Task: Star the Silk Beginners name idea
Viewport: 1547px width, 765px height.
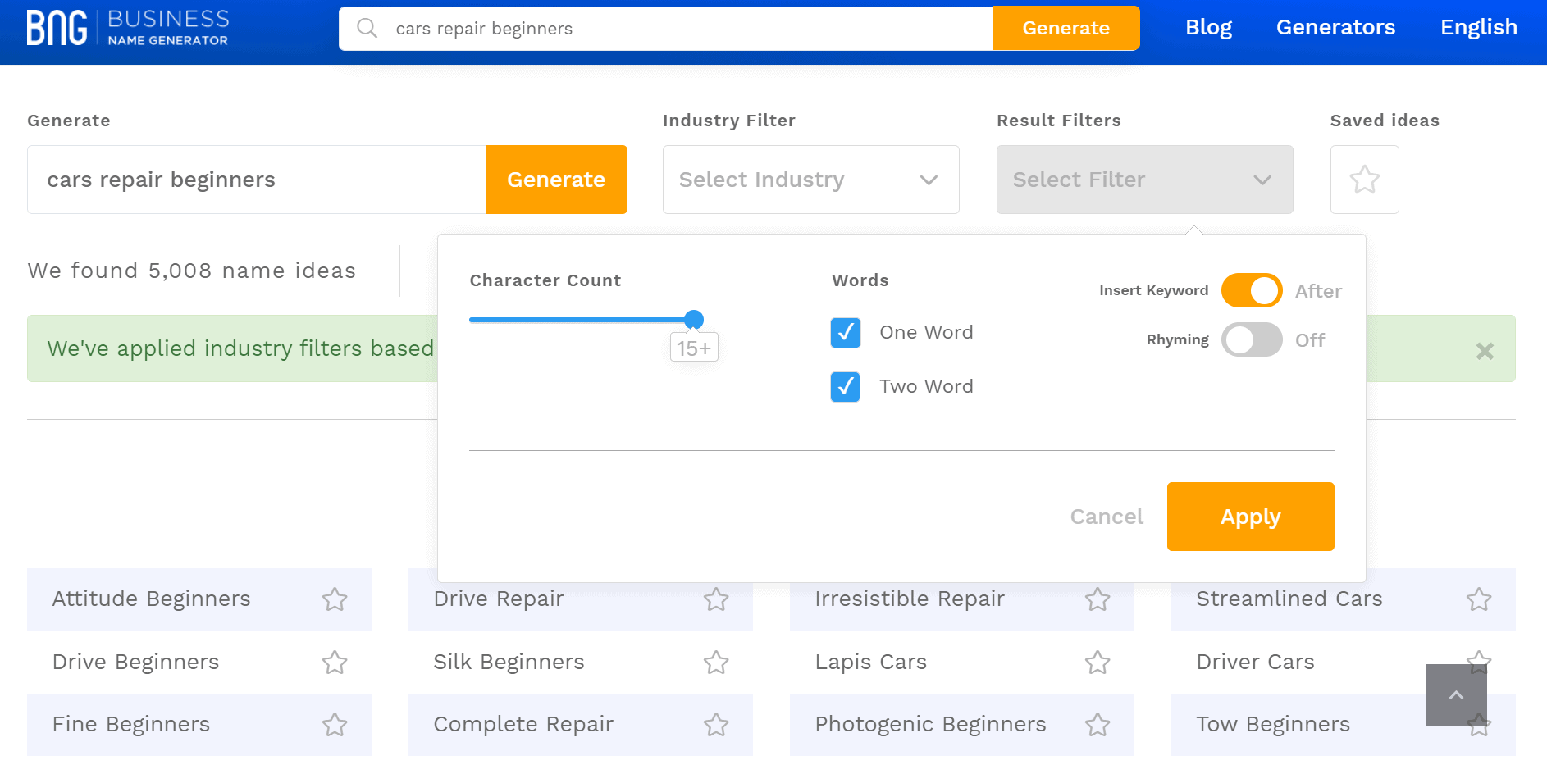Action: [x=716, y=663]
